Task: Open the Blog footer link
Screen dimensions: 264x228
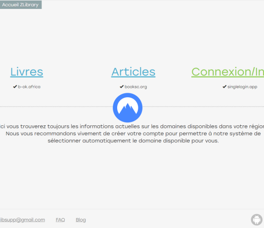Action: coord(81,220)
